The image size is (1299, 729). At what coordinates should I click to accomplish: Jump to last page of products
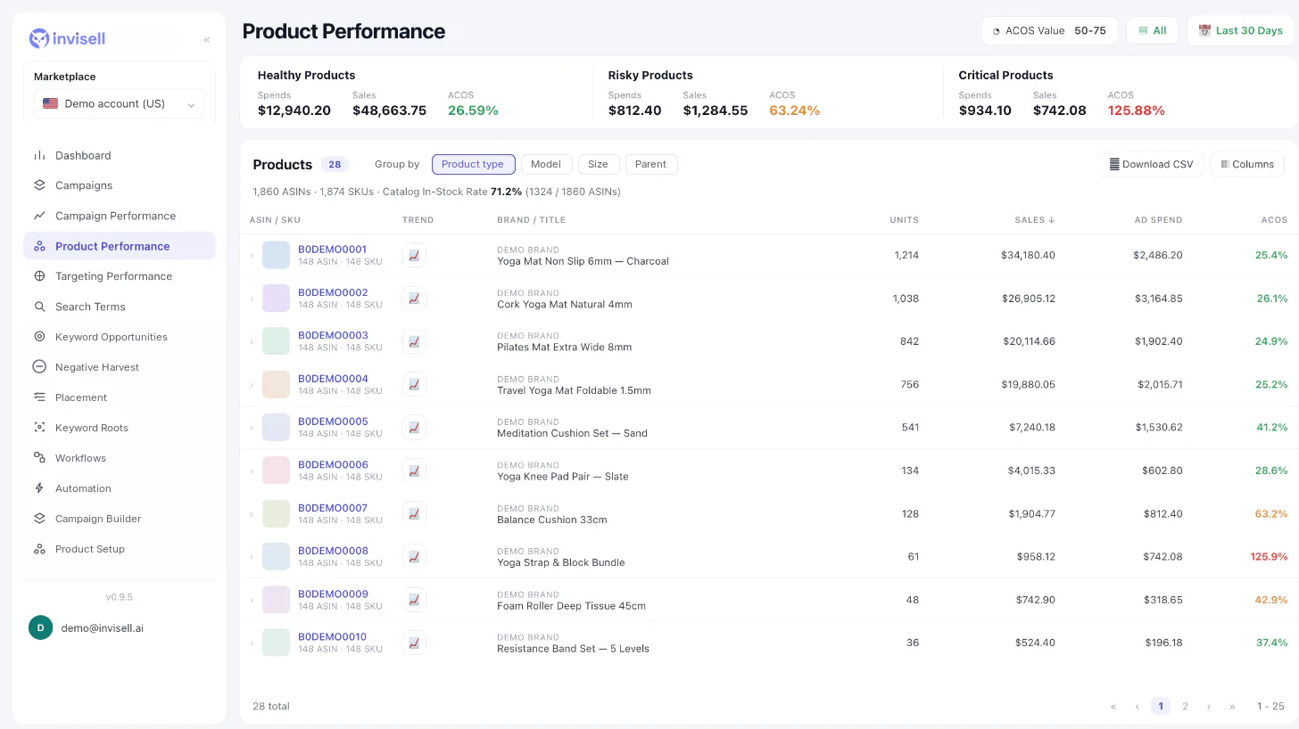pyautogui.click(x=1232, y=706)
